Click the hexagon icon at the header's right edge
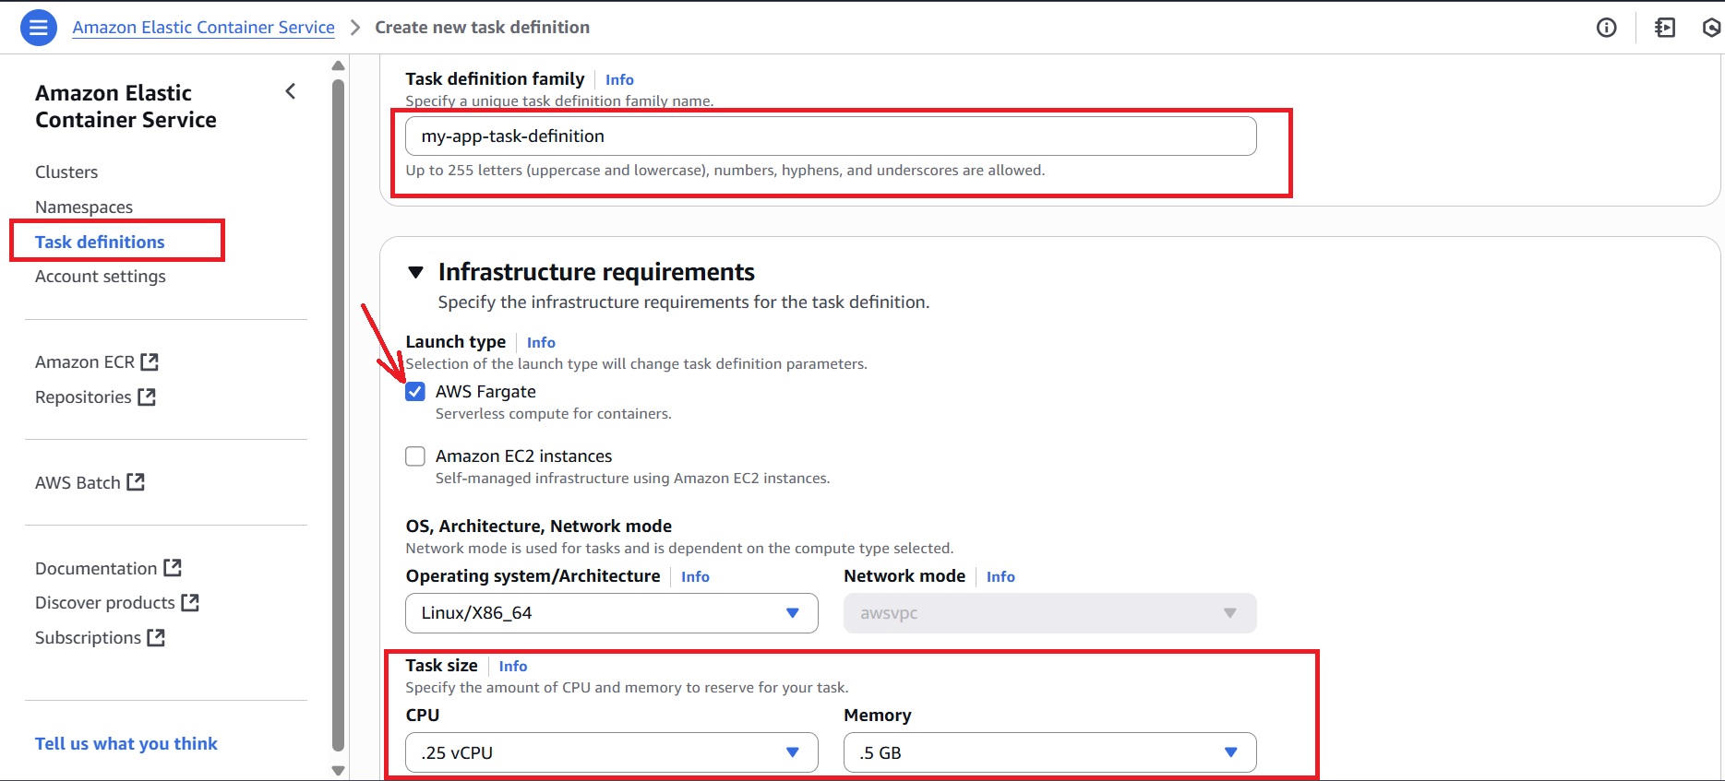This screenshot has height=781, width=1725. pos(1712,28)
